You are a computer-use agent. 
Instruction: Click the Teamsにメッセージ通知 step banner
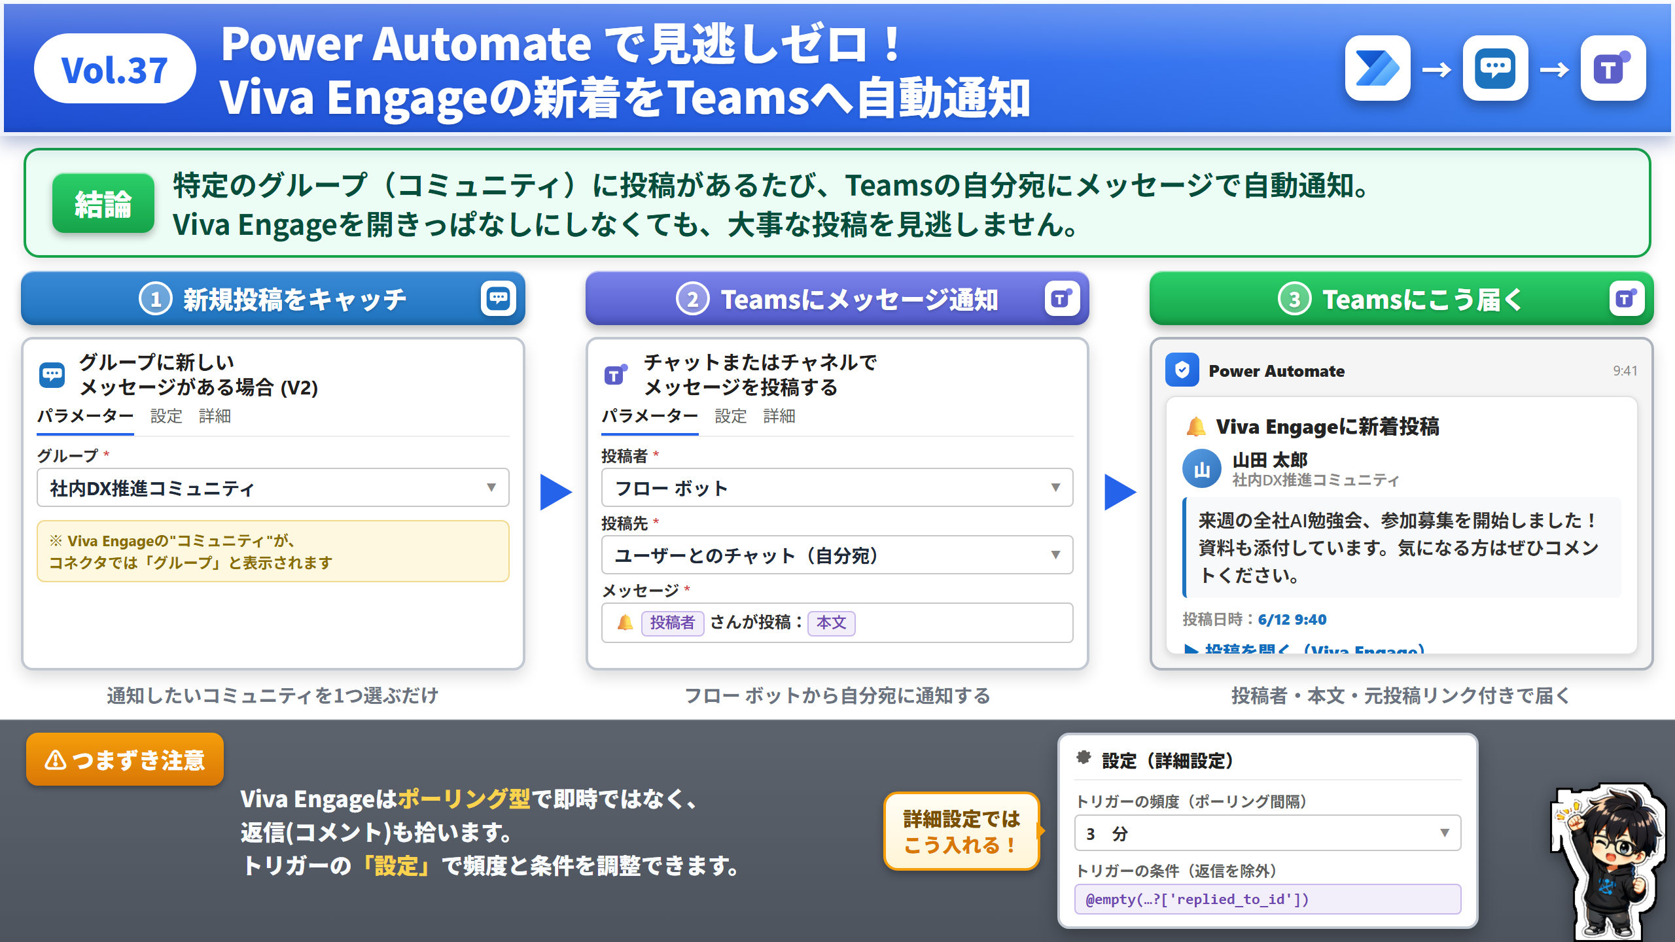click(x=837, y=298)
